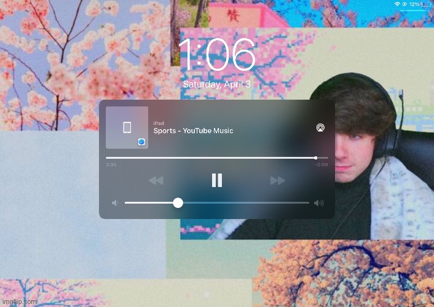The image size is (434, 307).
Task: Tap the Safari badge on the artwork
Action: 141,142
